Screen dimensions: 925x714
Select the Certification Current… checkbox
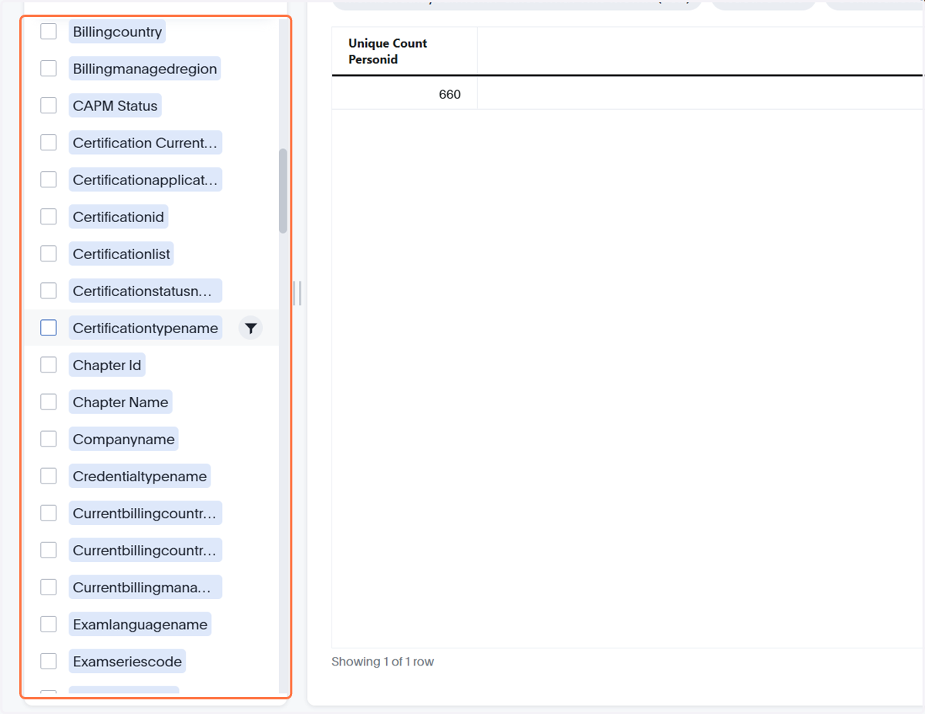[49, 143]
